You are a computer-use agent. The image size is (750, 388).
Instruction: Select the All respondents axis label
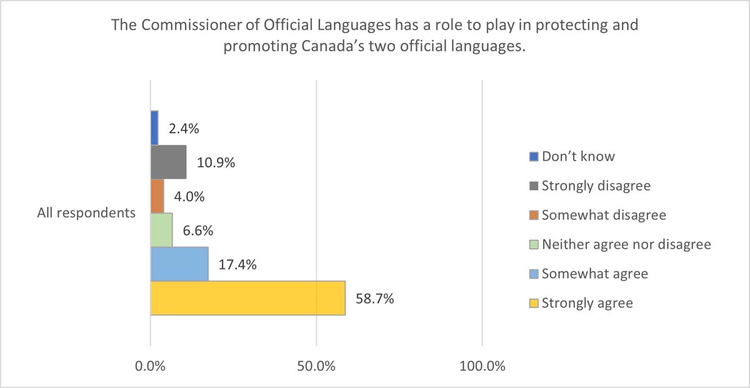(86, 213)
